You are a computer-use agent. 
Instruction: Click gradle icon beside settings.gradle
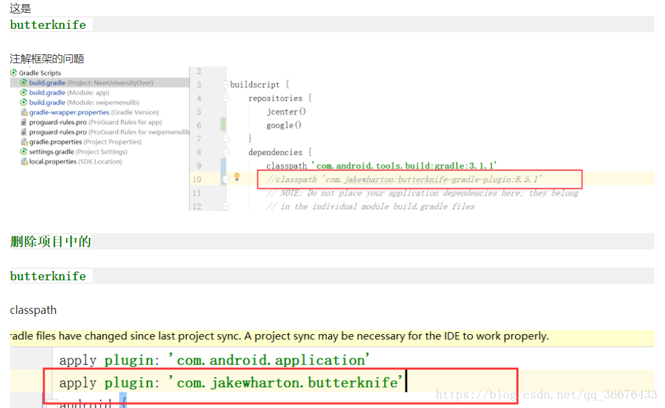(x=24, y=151)
